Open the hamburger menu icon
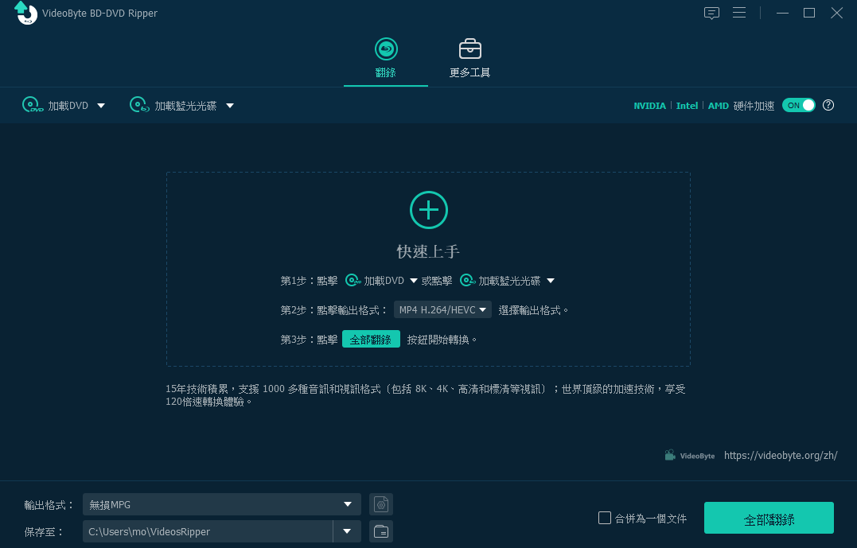The height and width of the screenshot is (548, 857). 739,13
